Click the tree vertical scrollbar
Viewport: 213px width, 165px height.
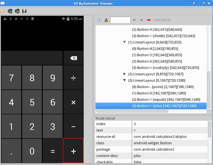click(x=208, y=90)
